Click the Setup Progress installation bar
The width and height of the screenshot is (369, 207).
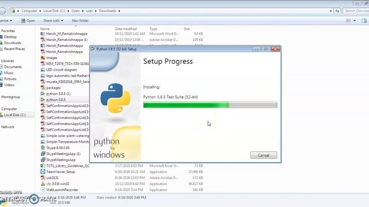point(210,105)
